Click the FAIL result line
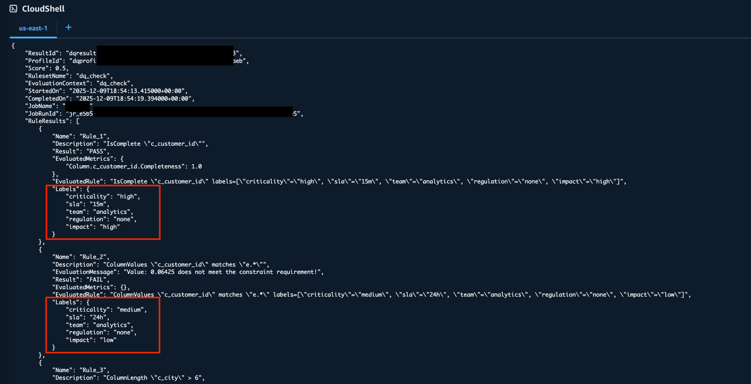 (81, 280)
